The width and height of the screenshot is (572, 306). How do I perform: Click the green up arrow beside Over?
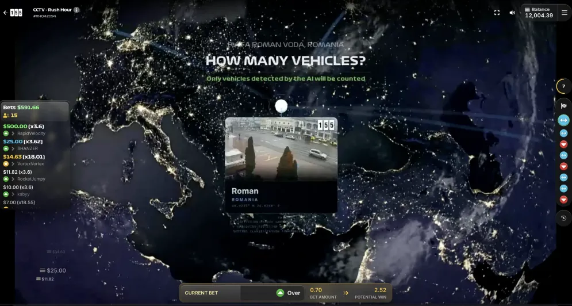tap(280, 293)
